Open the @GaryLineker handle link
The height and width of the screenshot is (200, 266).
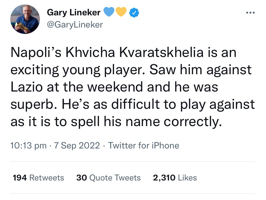pos(75,25)
